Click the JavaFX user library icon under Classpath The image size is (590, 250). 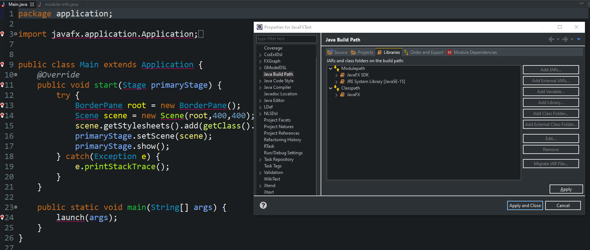click(342, 95)
